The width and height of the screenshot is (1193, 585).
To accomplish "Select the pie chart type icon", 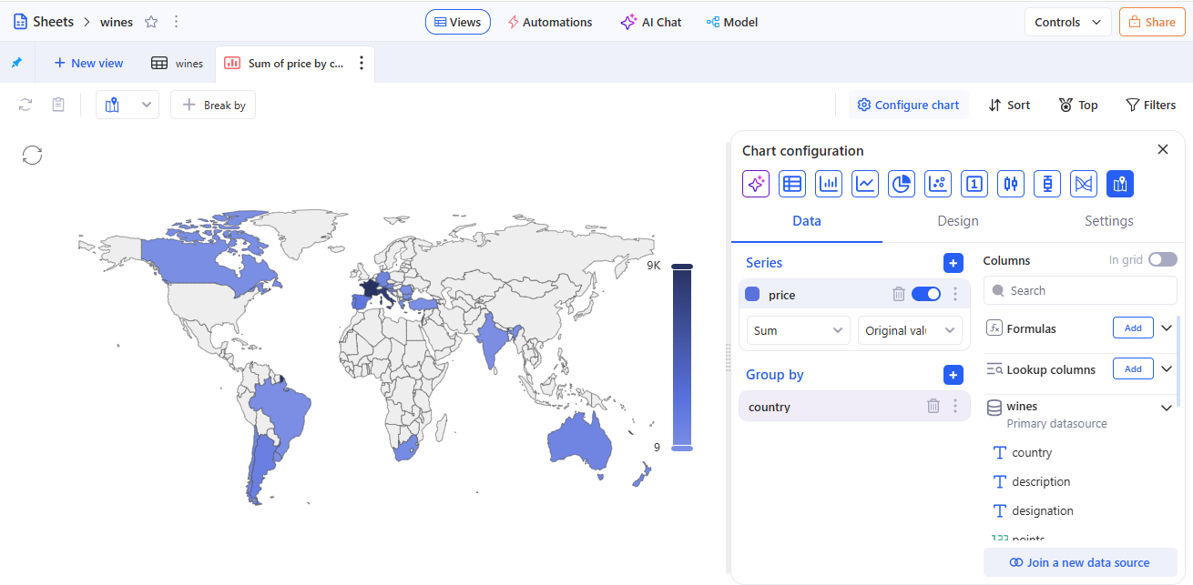I will [x=902, y=184].
